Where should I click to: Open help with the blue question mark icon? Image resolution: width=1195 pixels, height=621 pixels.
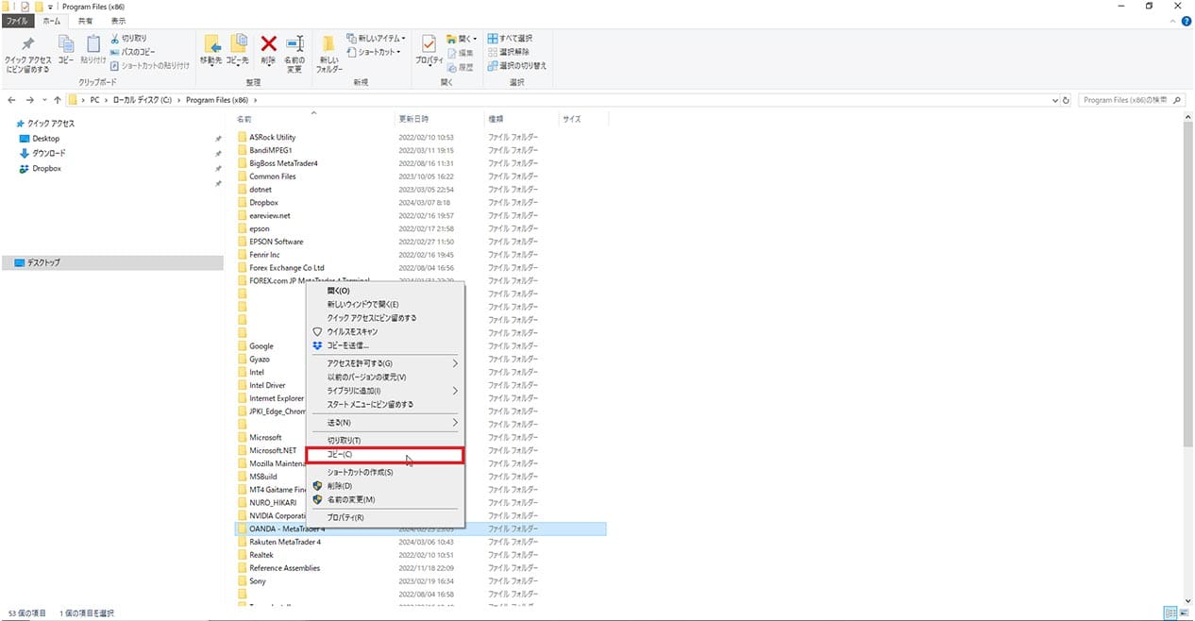click(1187, 20)
